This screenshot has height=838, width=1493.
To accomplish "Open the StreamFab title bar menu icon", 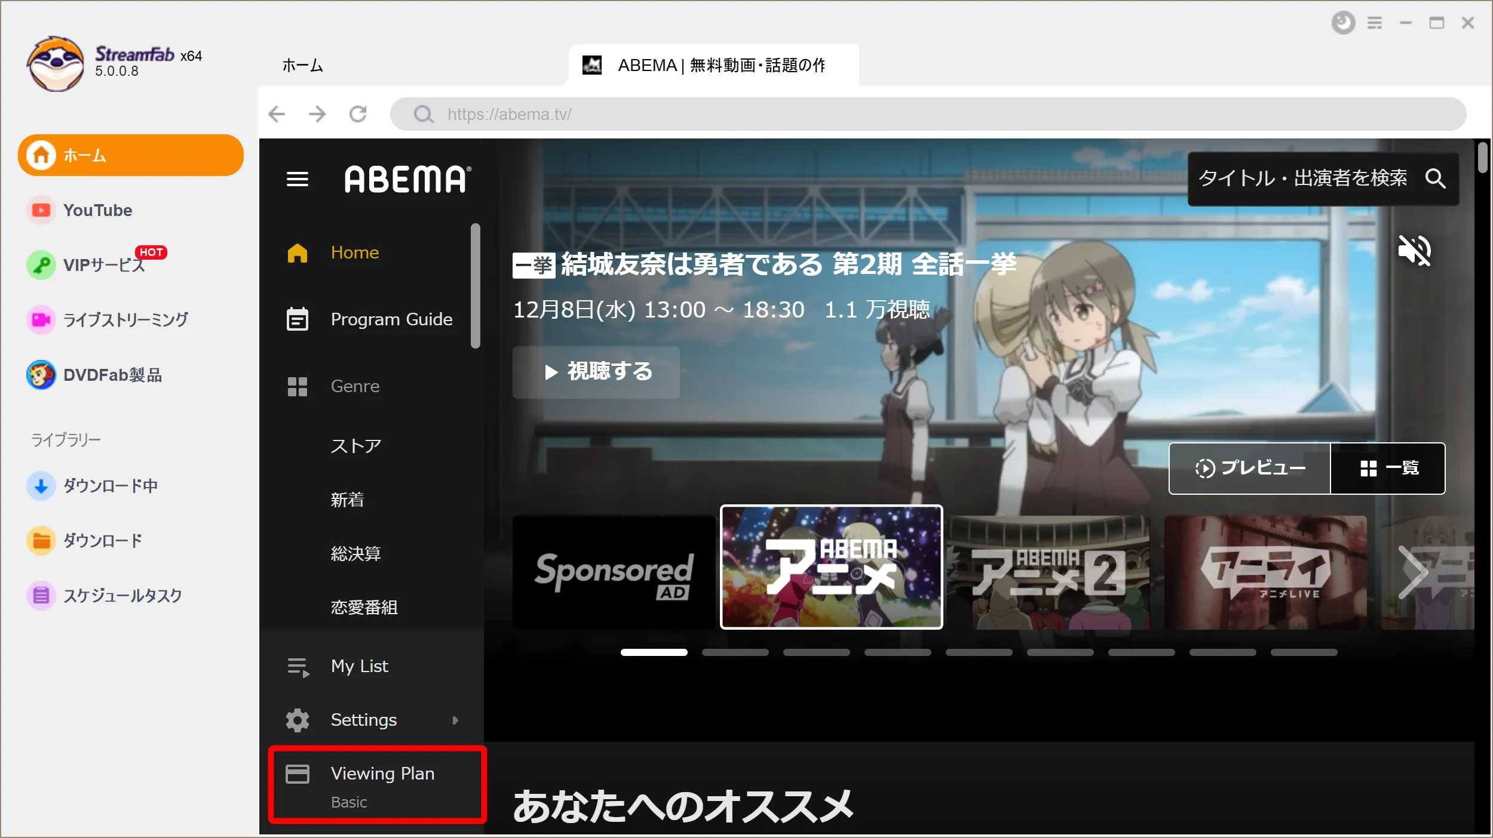I will [x=1375, y=23].
